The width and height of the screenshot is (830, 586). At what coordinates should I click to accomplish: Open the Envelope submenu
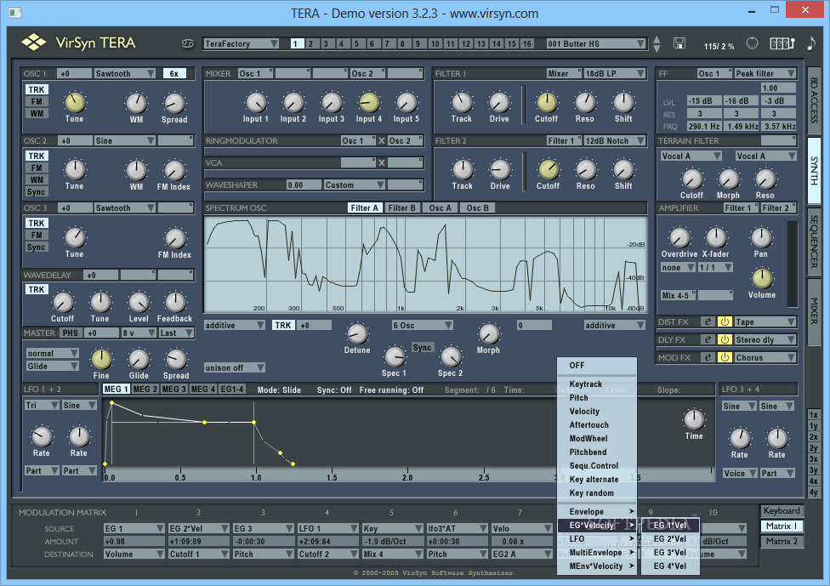[x=597, y=511]
